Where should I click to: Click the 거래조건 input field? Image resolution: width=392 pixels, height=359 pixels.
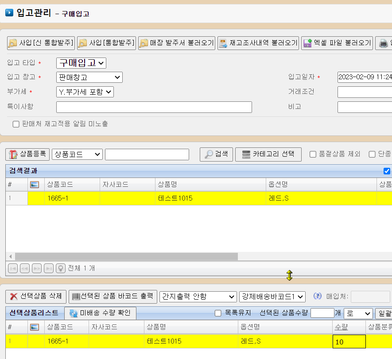[x=365, y=92]
